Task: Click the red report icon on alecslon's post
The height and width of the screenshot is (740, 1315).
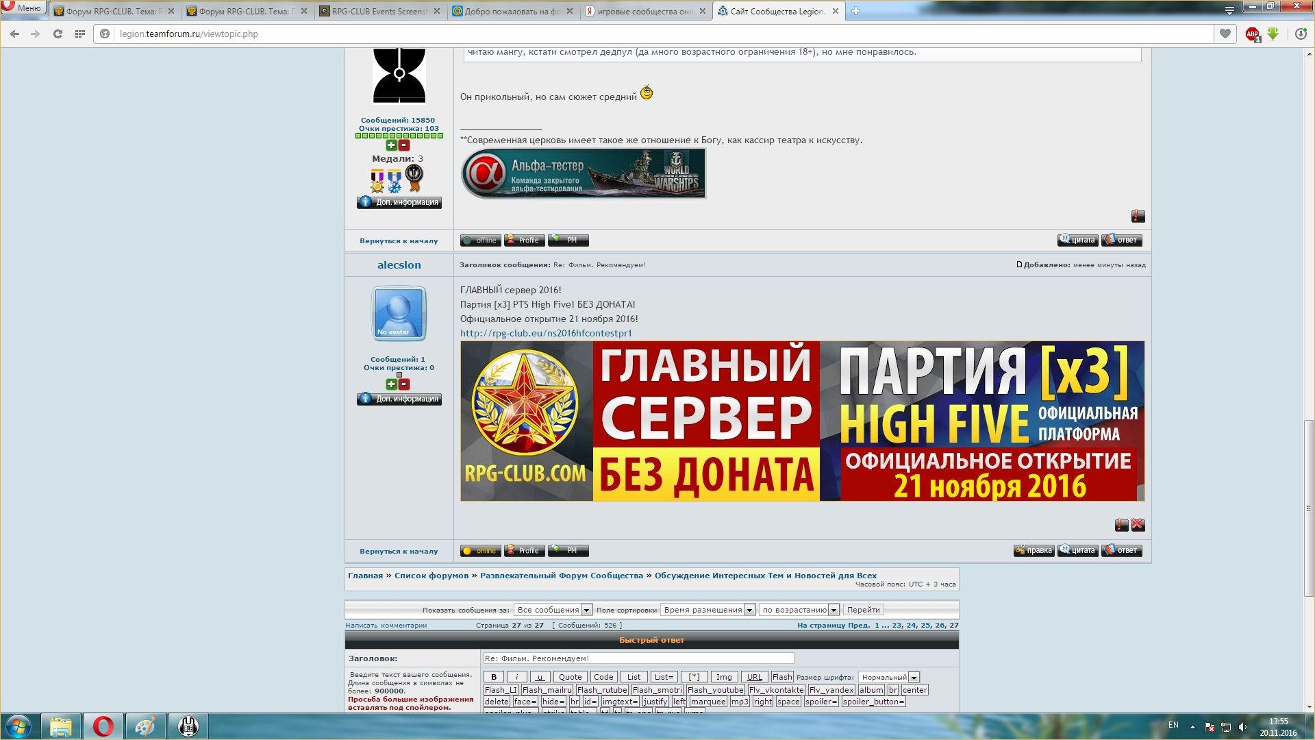Action: click(x=1121, y=525)
